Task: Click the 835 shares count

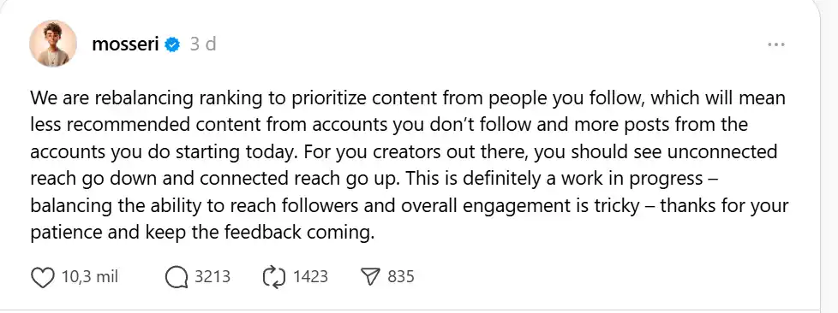Action: point(401,277)
